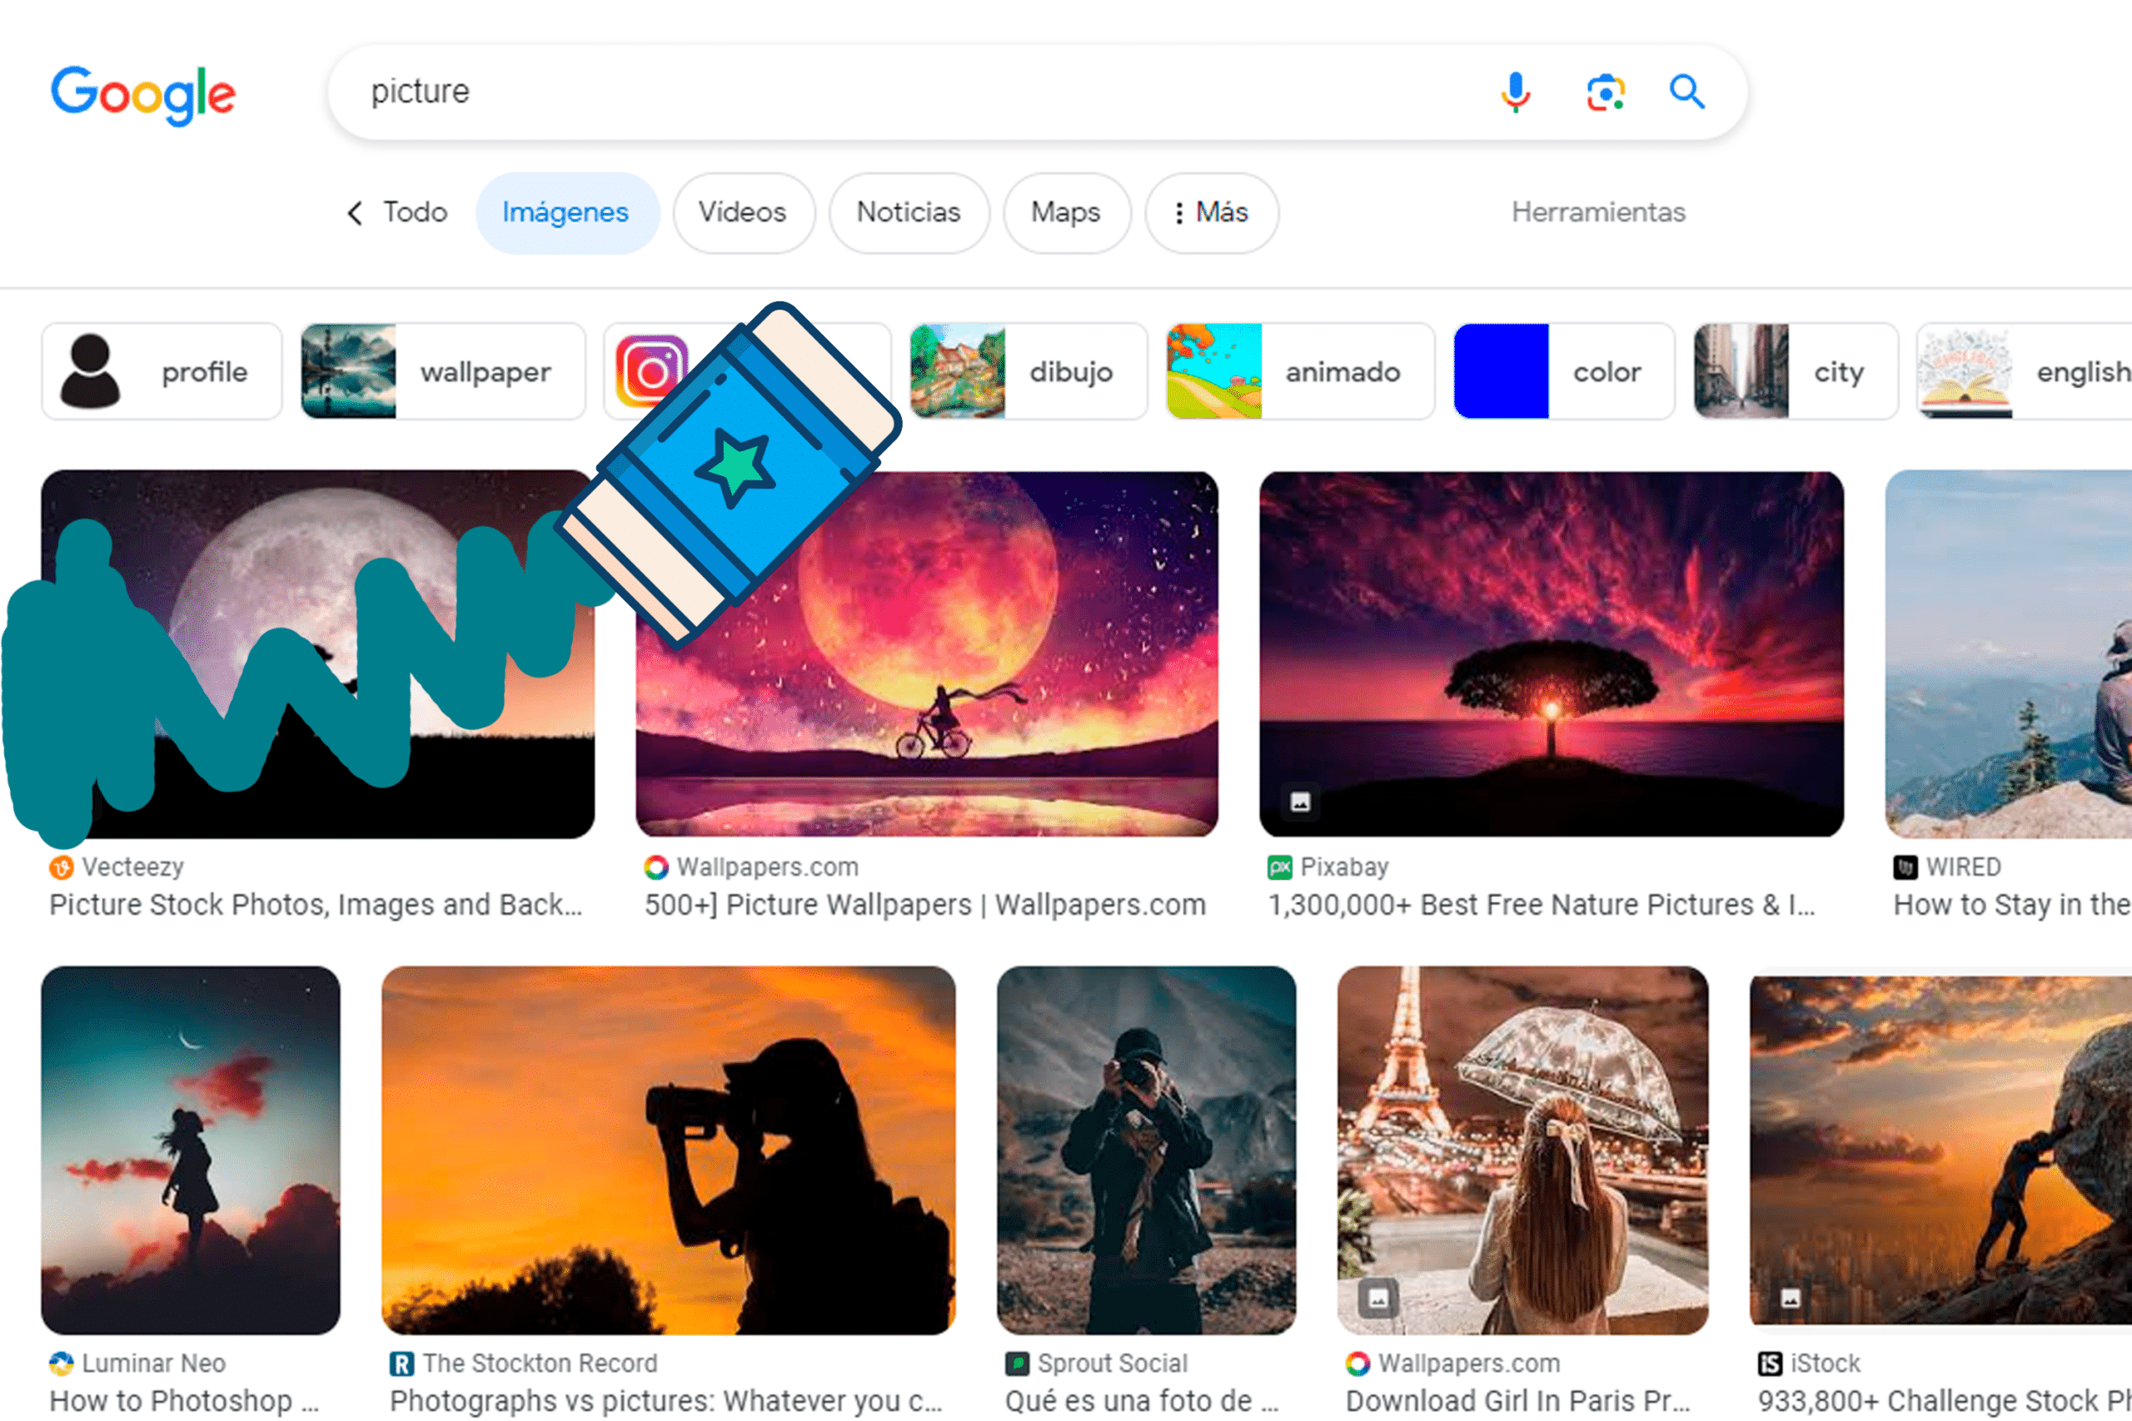Open '500+] Picture Wallpapers | Wallpapers.com' link
This screenshot has height=1421, width=2132.
925,906
